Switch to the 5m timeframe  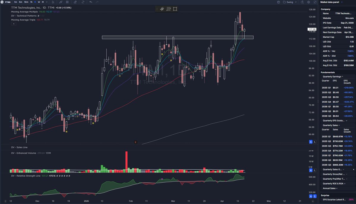[20, 2]
